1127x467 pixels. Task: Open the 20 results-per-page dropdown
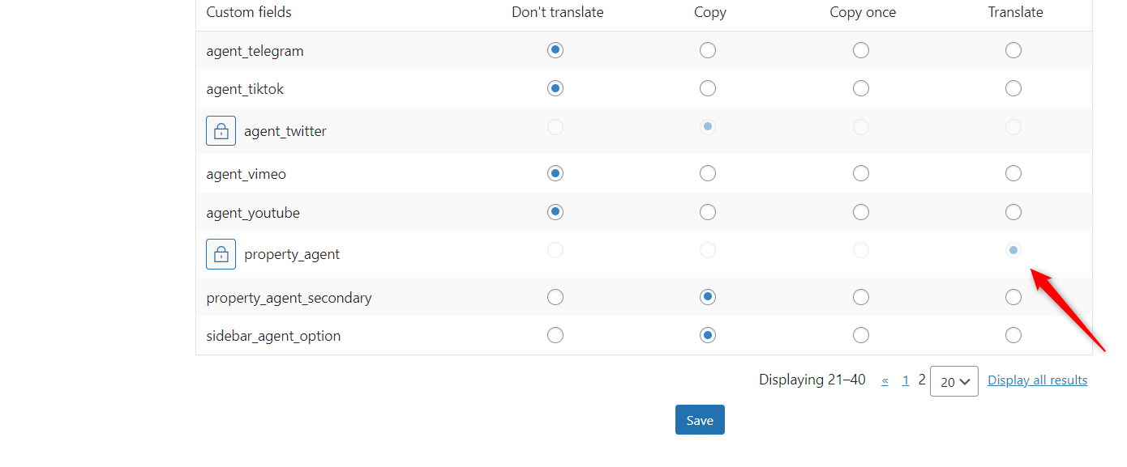click(954, 381)
